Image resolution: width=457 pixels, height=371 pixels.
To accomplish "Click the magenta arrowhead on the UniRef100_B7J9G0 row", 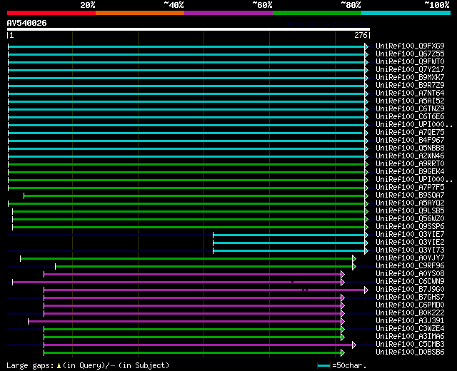I will point(366,290).
